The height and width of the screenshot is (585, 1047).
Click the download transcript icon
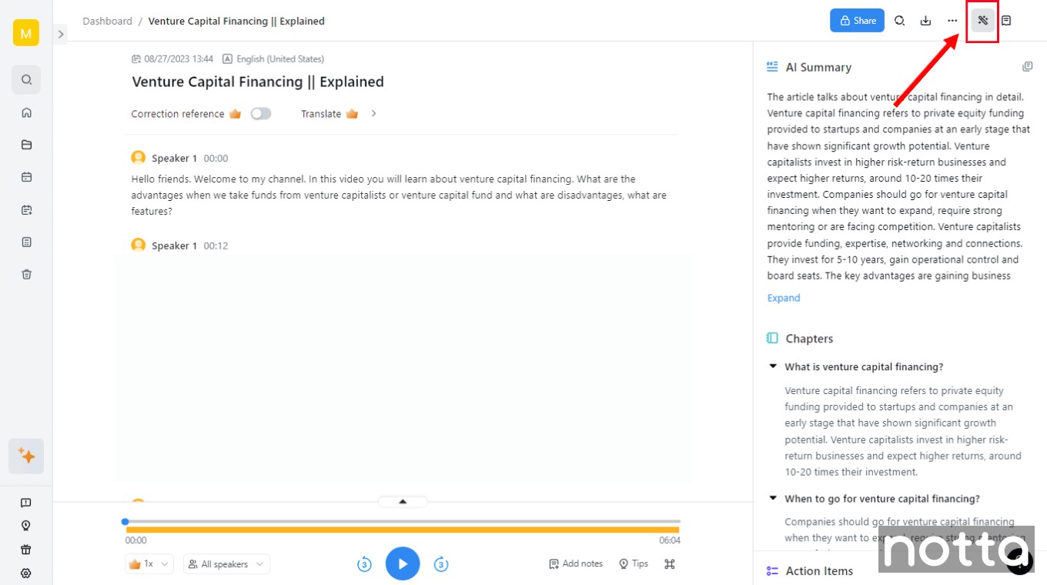(x=925, y=21)
